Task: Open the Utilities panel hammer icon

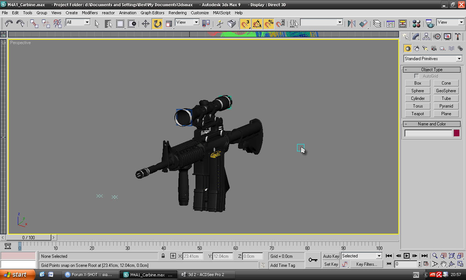Action: pyautogui.click(x=458, y=36)
